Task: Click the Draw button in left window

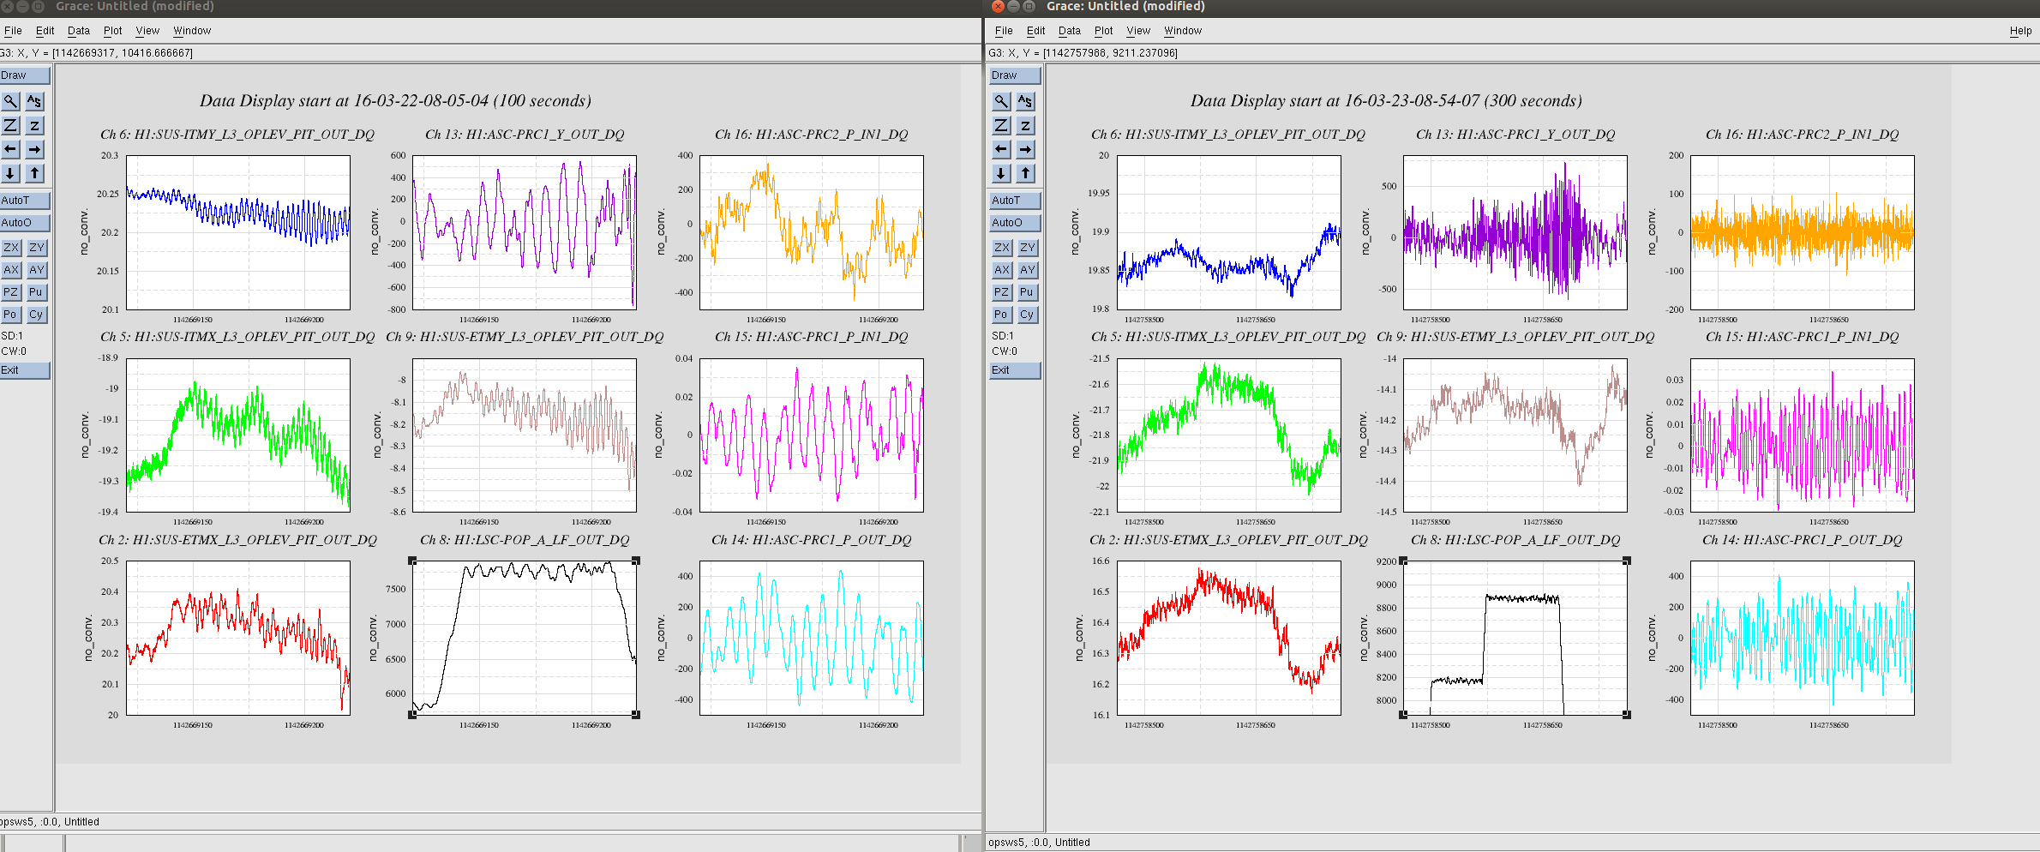Action: coord(25,75)
